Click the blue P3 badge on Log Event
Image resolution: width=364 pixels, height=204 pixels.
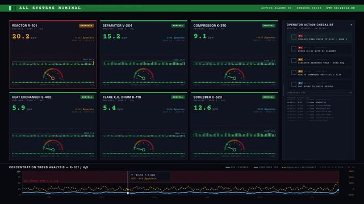(300, 83)
